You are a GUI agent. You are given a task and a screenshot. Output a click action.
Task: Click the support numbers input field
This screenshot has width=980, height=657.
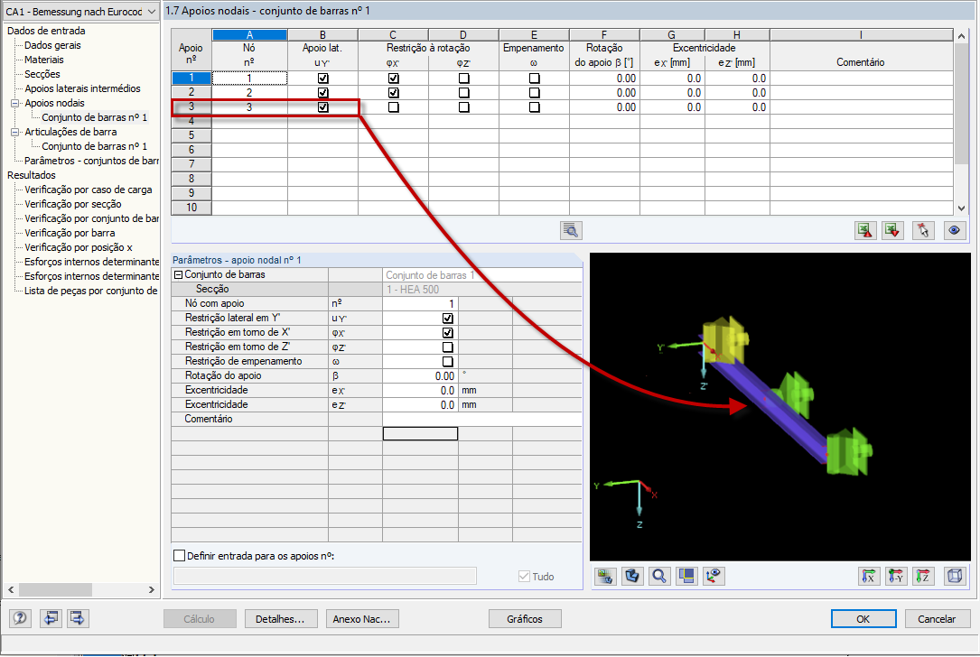pyautogui.click(x=325, y=576)
